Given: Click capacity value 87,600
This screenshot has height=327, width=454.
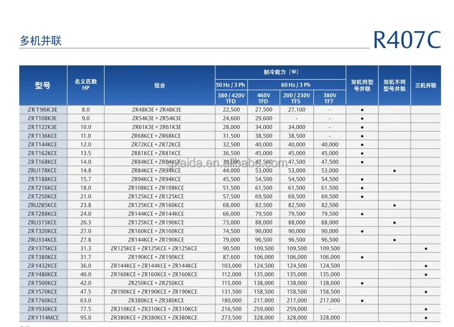Looking at the screenshot, I should 232,257.
